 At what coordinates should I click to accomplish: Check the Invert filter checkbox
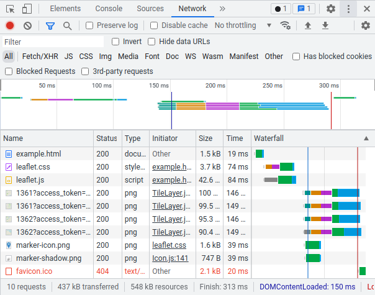[115, 42]
